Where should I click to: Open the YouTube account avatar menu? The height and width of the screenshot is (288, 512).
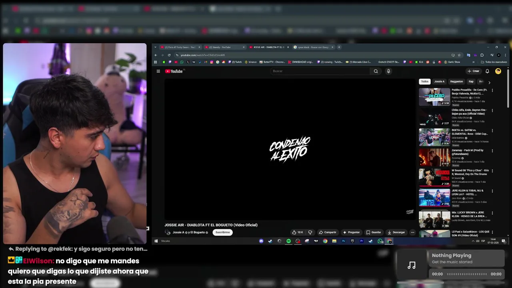[x=498, y=71]
